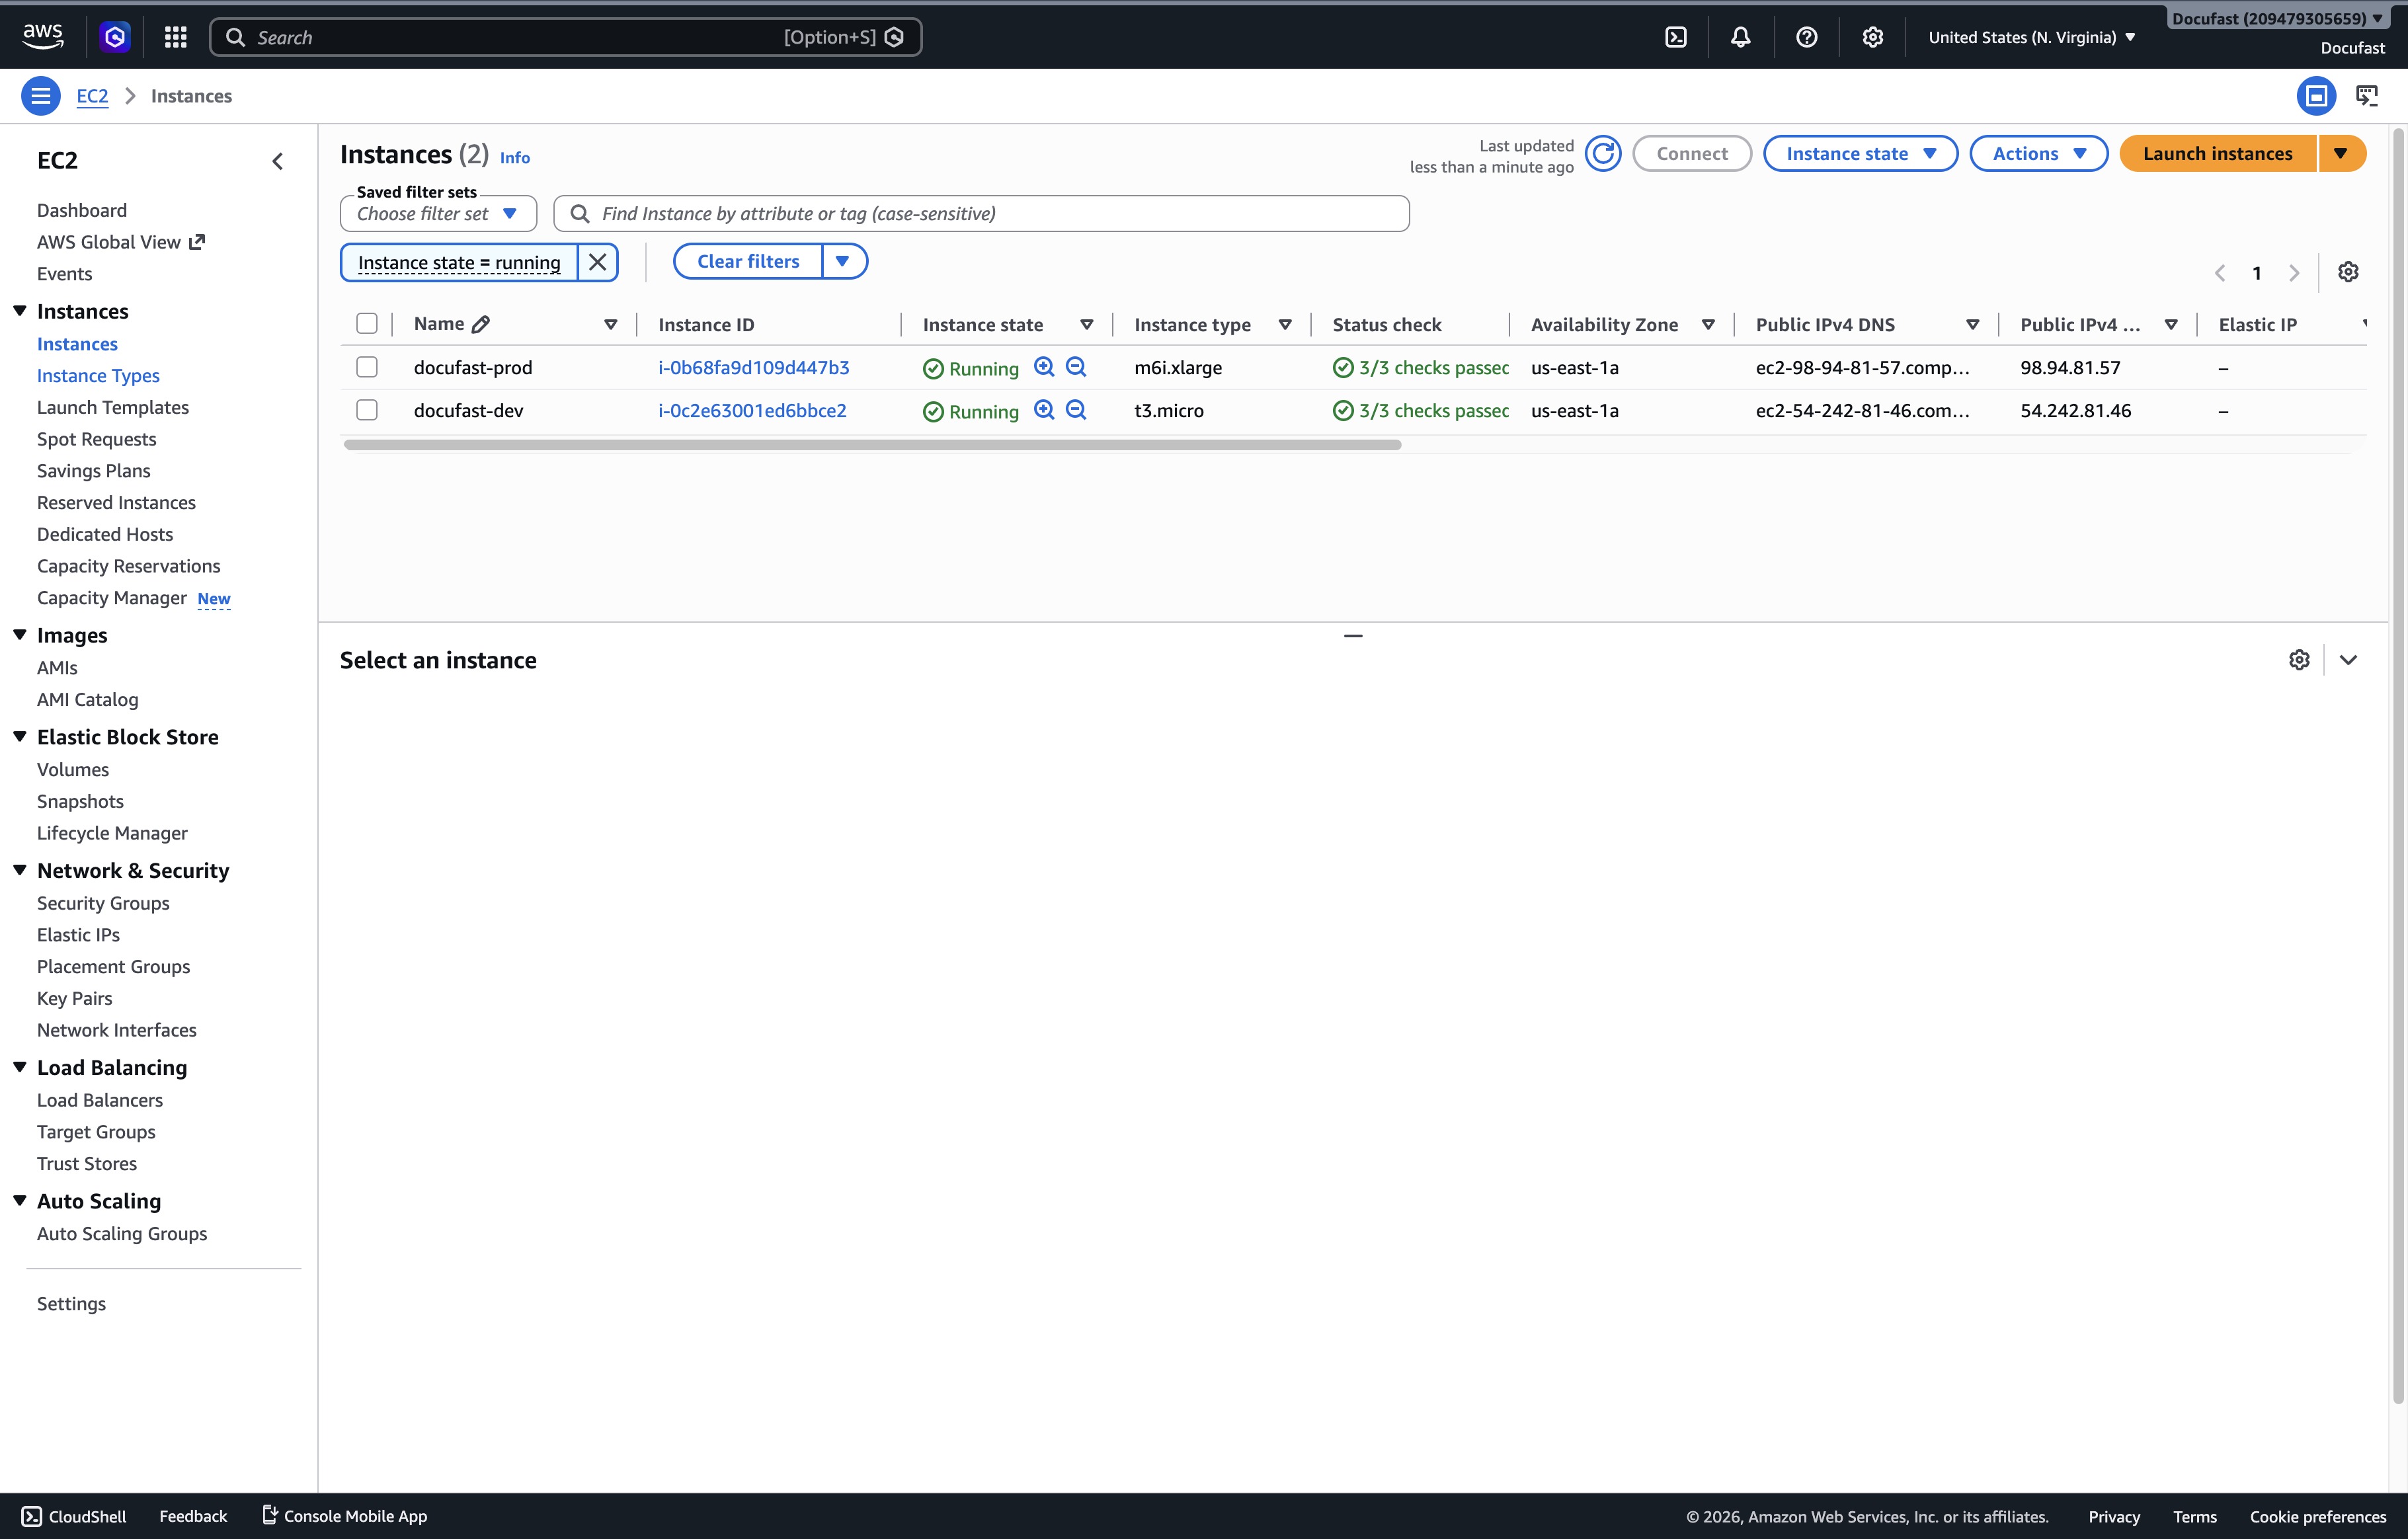Click Cookie preferences in the footer
The width and height of the screenshot is (2408, 1539).
2318,1517
